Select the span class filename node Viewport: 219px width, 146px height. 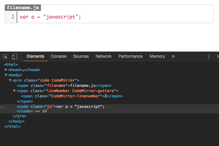point(64,85)
